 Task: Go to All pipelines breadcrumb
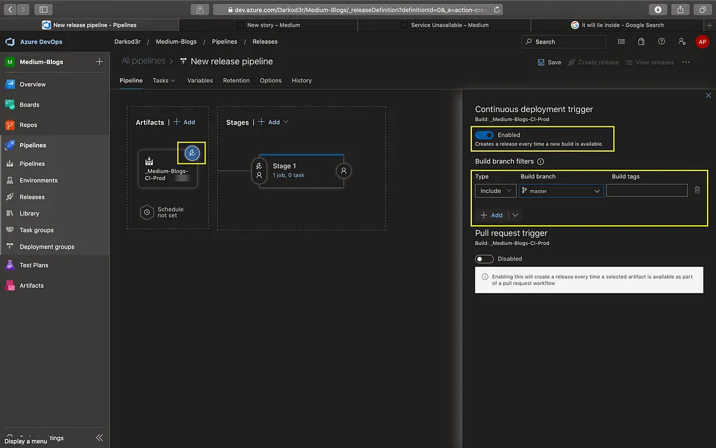143,61
